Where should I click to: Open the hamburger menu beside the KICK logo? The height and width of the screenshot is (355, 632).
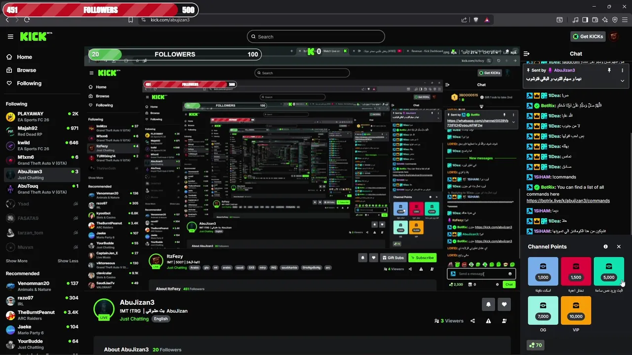tap(10, 36)
